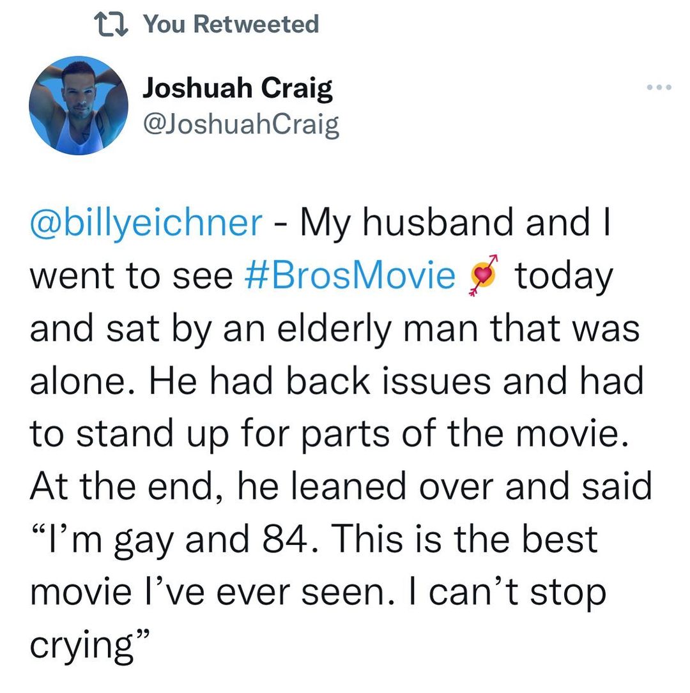Viewport: 690px width, 693px height.
Task: Open Joshuah Craig's profile picture
Action: (x=79, y=105)
